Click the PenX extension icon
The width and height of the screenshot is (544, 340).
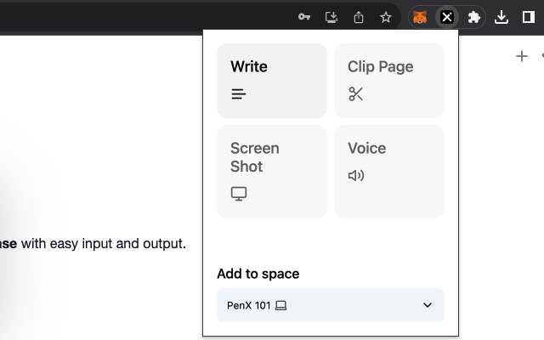[x=447, y=17]
